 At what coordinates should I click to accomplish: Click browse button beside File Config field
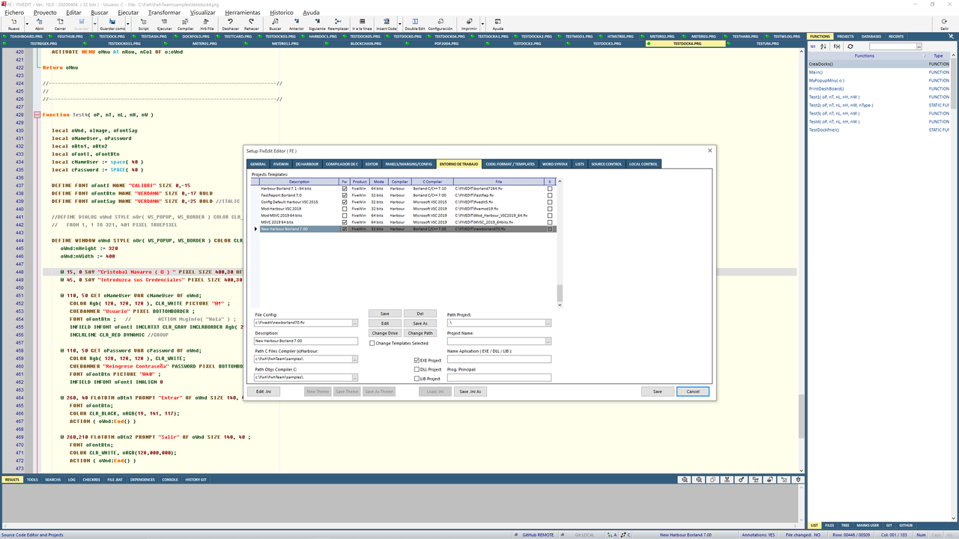coord(356,323)
